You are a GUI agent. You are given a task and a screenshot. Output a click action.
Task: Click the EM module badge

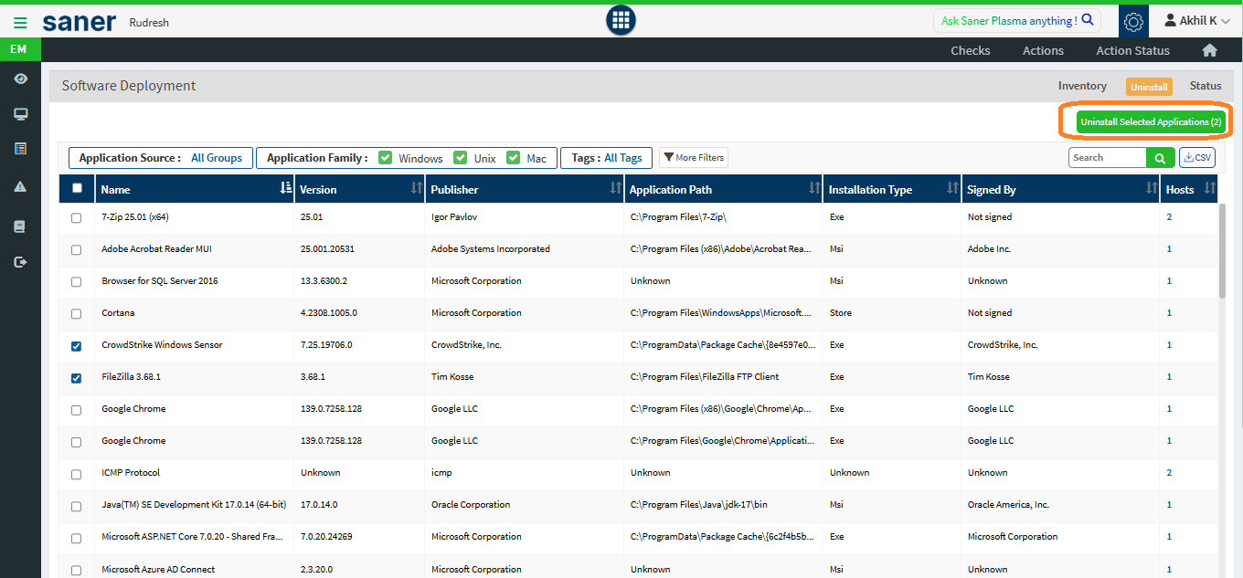[18, 49]
